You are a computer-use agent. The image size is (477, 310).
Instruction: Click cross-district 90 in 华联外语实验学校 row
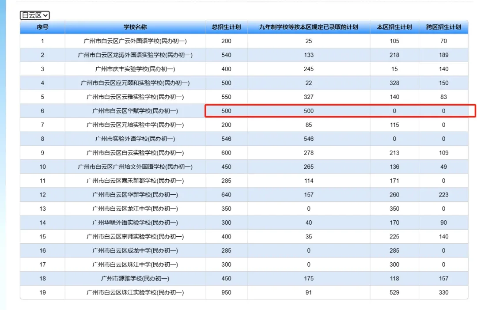pyautogui.click(x=443, y=223)
